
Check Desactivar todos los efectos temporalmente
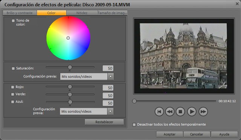click(x=134, y=125)
